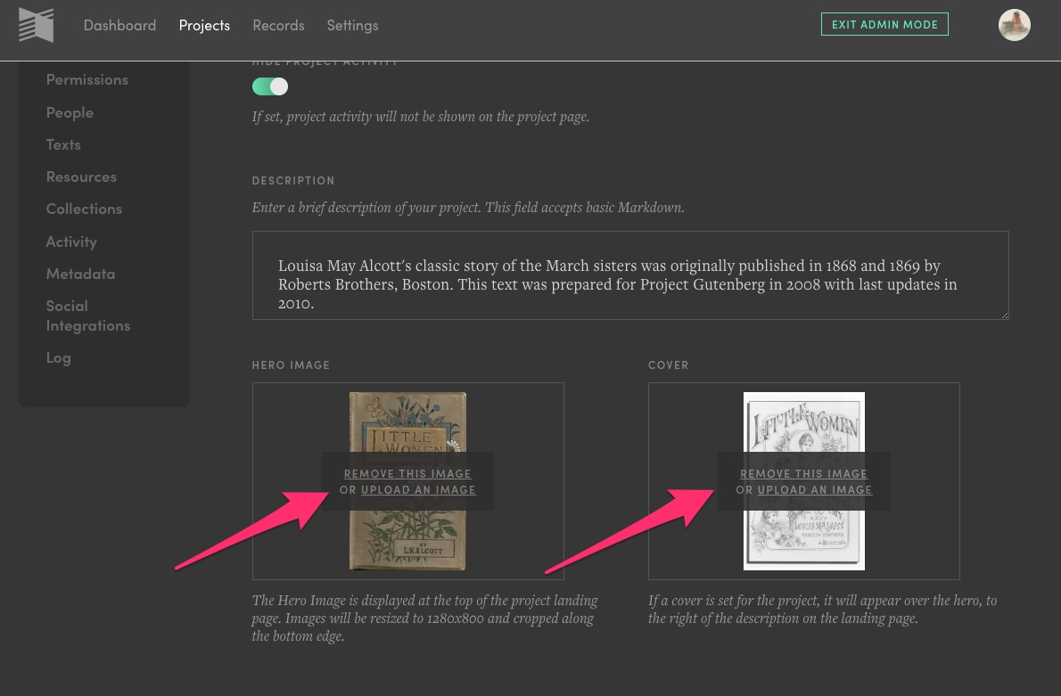1061x696 pixels.
Task: Click inside the Description text area
Action: [x=630, y=275]
